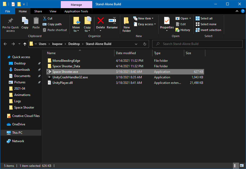This screenshot has height=169, width=246.
Task: Click Select all in the ribbon
Action: 204,18
